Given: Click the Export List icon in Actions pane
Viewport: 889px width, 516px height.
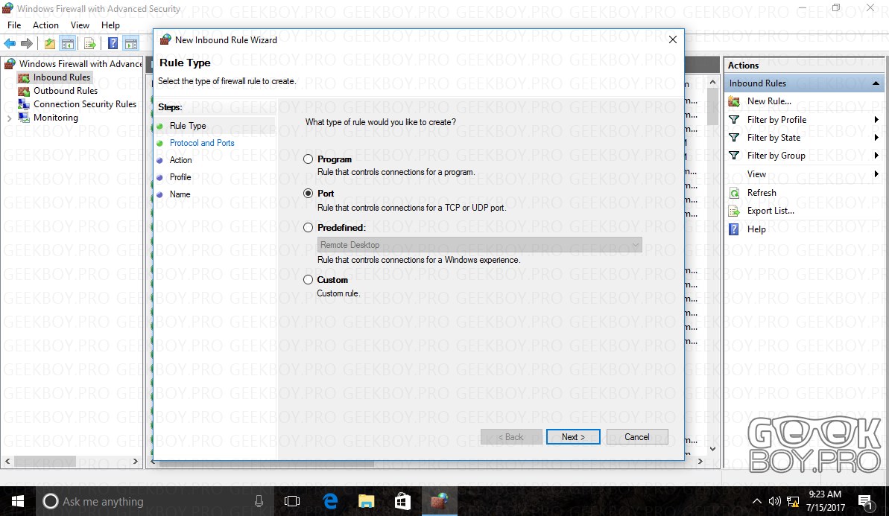Looking at the screenshot, I should (x=734, y=211).
